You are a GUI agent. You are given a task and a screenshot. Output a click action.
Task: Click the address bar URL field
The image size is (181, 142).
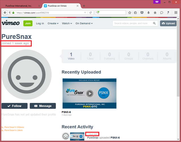[x=50, y=12]
